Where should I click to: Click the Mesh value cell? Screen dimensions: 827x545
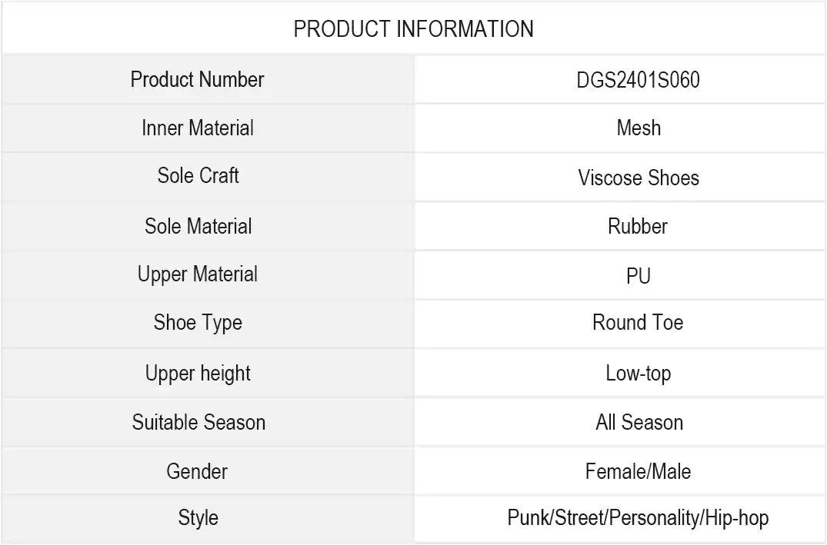click(638, 128)
